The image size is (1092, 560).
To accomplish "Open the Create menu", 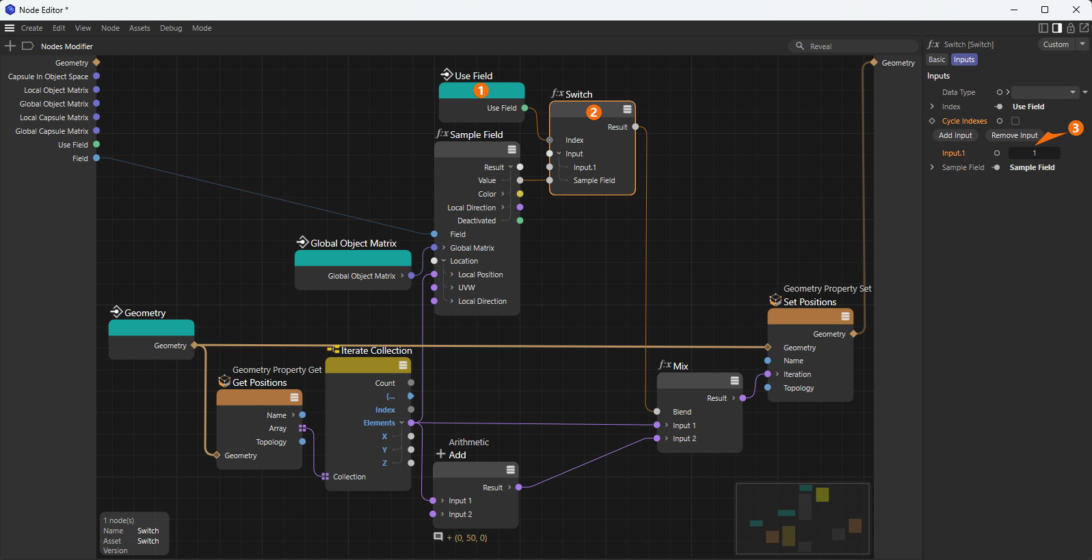I will tap(31, 28).
